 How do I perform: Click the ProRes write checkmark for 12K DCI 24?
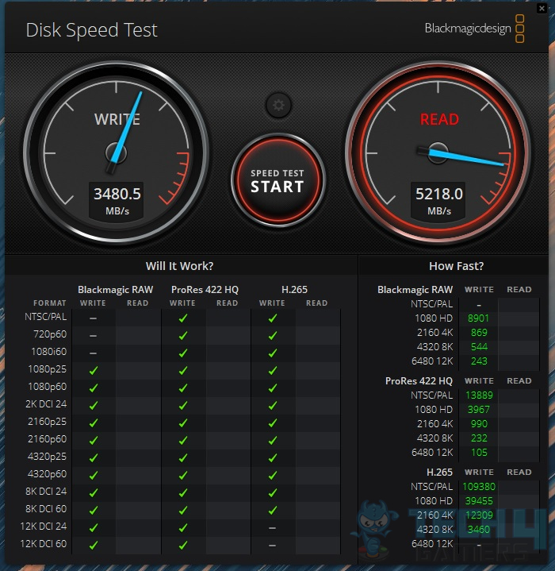pos(183,527)
